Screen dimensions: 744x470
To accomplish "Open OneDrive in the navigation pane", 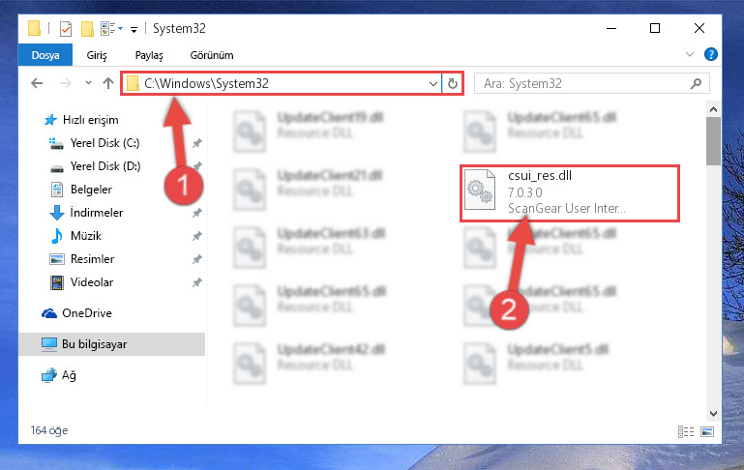I will click(x=87, y=313).
